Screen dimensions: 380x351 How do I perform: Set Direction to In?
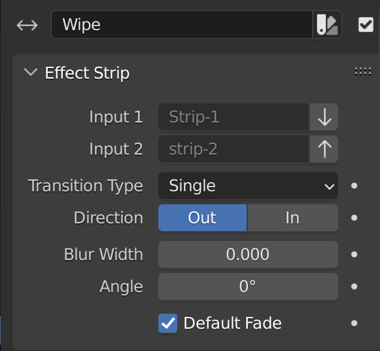(292, 218)
